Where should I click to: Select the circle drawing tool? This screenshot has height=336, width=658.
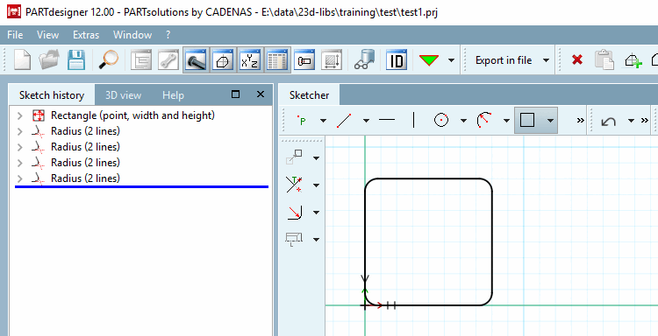pos(440,121)
